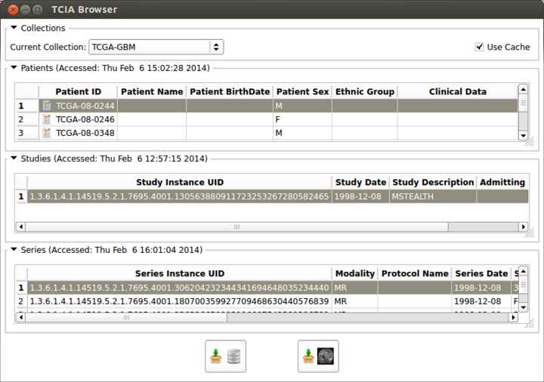Viewport: 544px width, 382px height.
Task: Click patient icon for TCGA-08-0246
Action: point(47,119)
